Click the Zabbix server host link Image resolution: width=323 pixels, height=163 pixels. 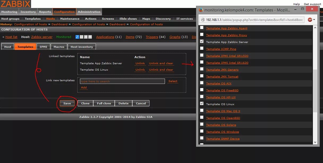(x=42, y=37)
